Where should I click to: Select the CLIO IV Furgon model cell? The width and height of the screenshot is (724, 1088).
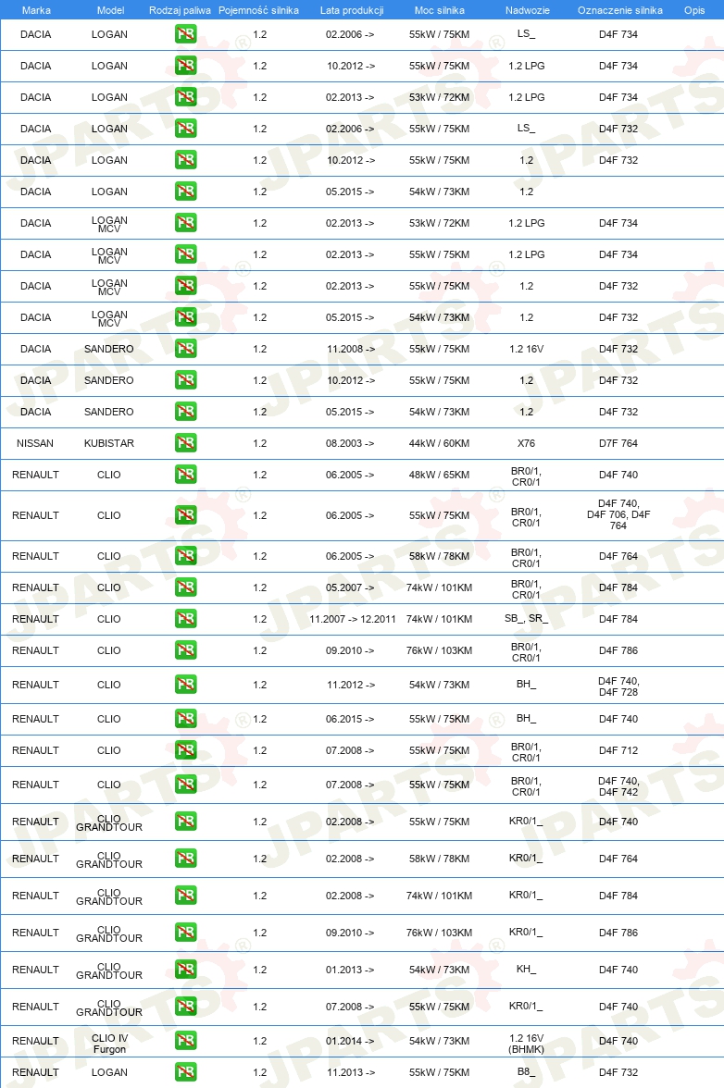(109, 1044)
